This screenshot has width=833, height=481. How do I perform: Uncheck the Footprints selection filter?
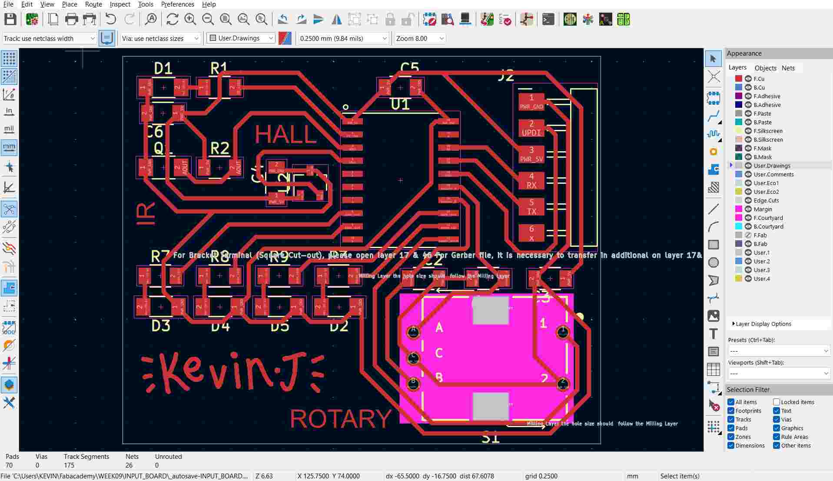click(x=731, y=411)
